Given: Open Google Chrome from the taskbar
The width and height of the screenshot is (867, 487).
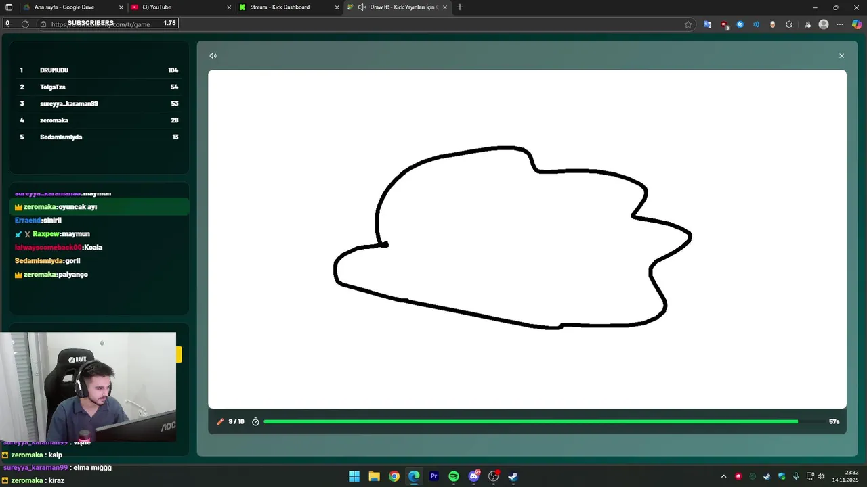Looking at the screenshot, I should click(x=394, y=476).
